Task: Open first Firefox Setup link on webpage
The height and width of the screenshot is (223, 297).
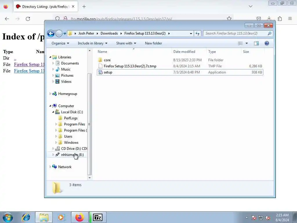Action: coord(29,64)
